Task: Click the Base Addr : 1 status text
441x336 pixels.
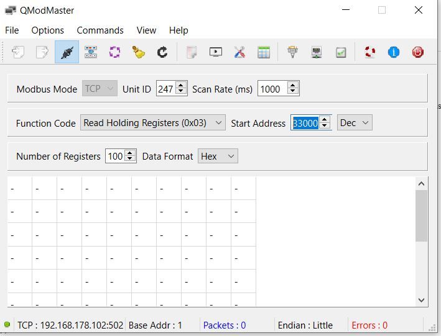Action: tap(156, 325)
